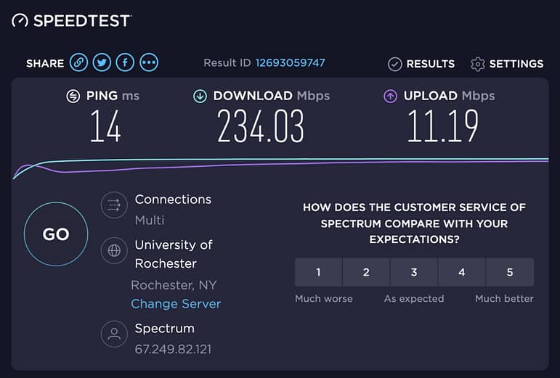Click the Spectrum user profile icon
The image size is (560, 378).
[113, 334]
